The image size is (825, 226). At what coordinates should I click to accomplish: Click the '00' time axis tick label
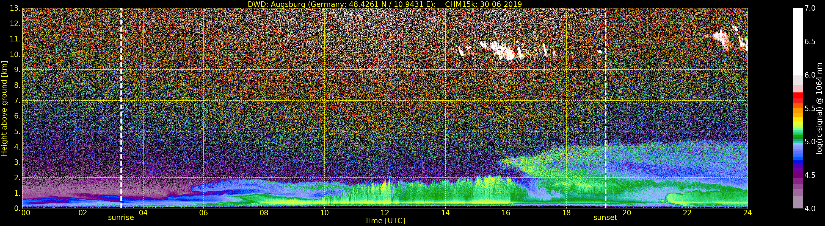point(26,213)
